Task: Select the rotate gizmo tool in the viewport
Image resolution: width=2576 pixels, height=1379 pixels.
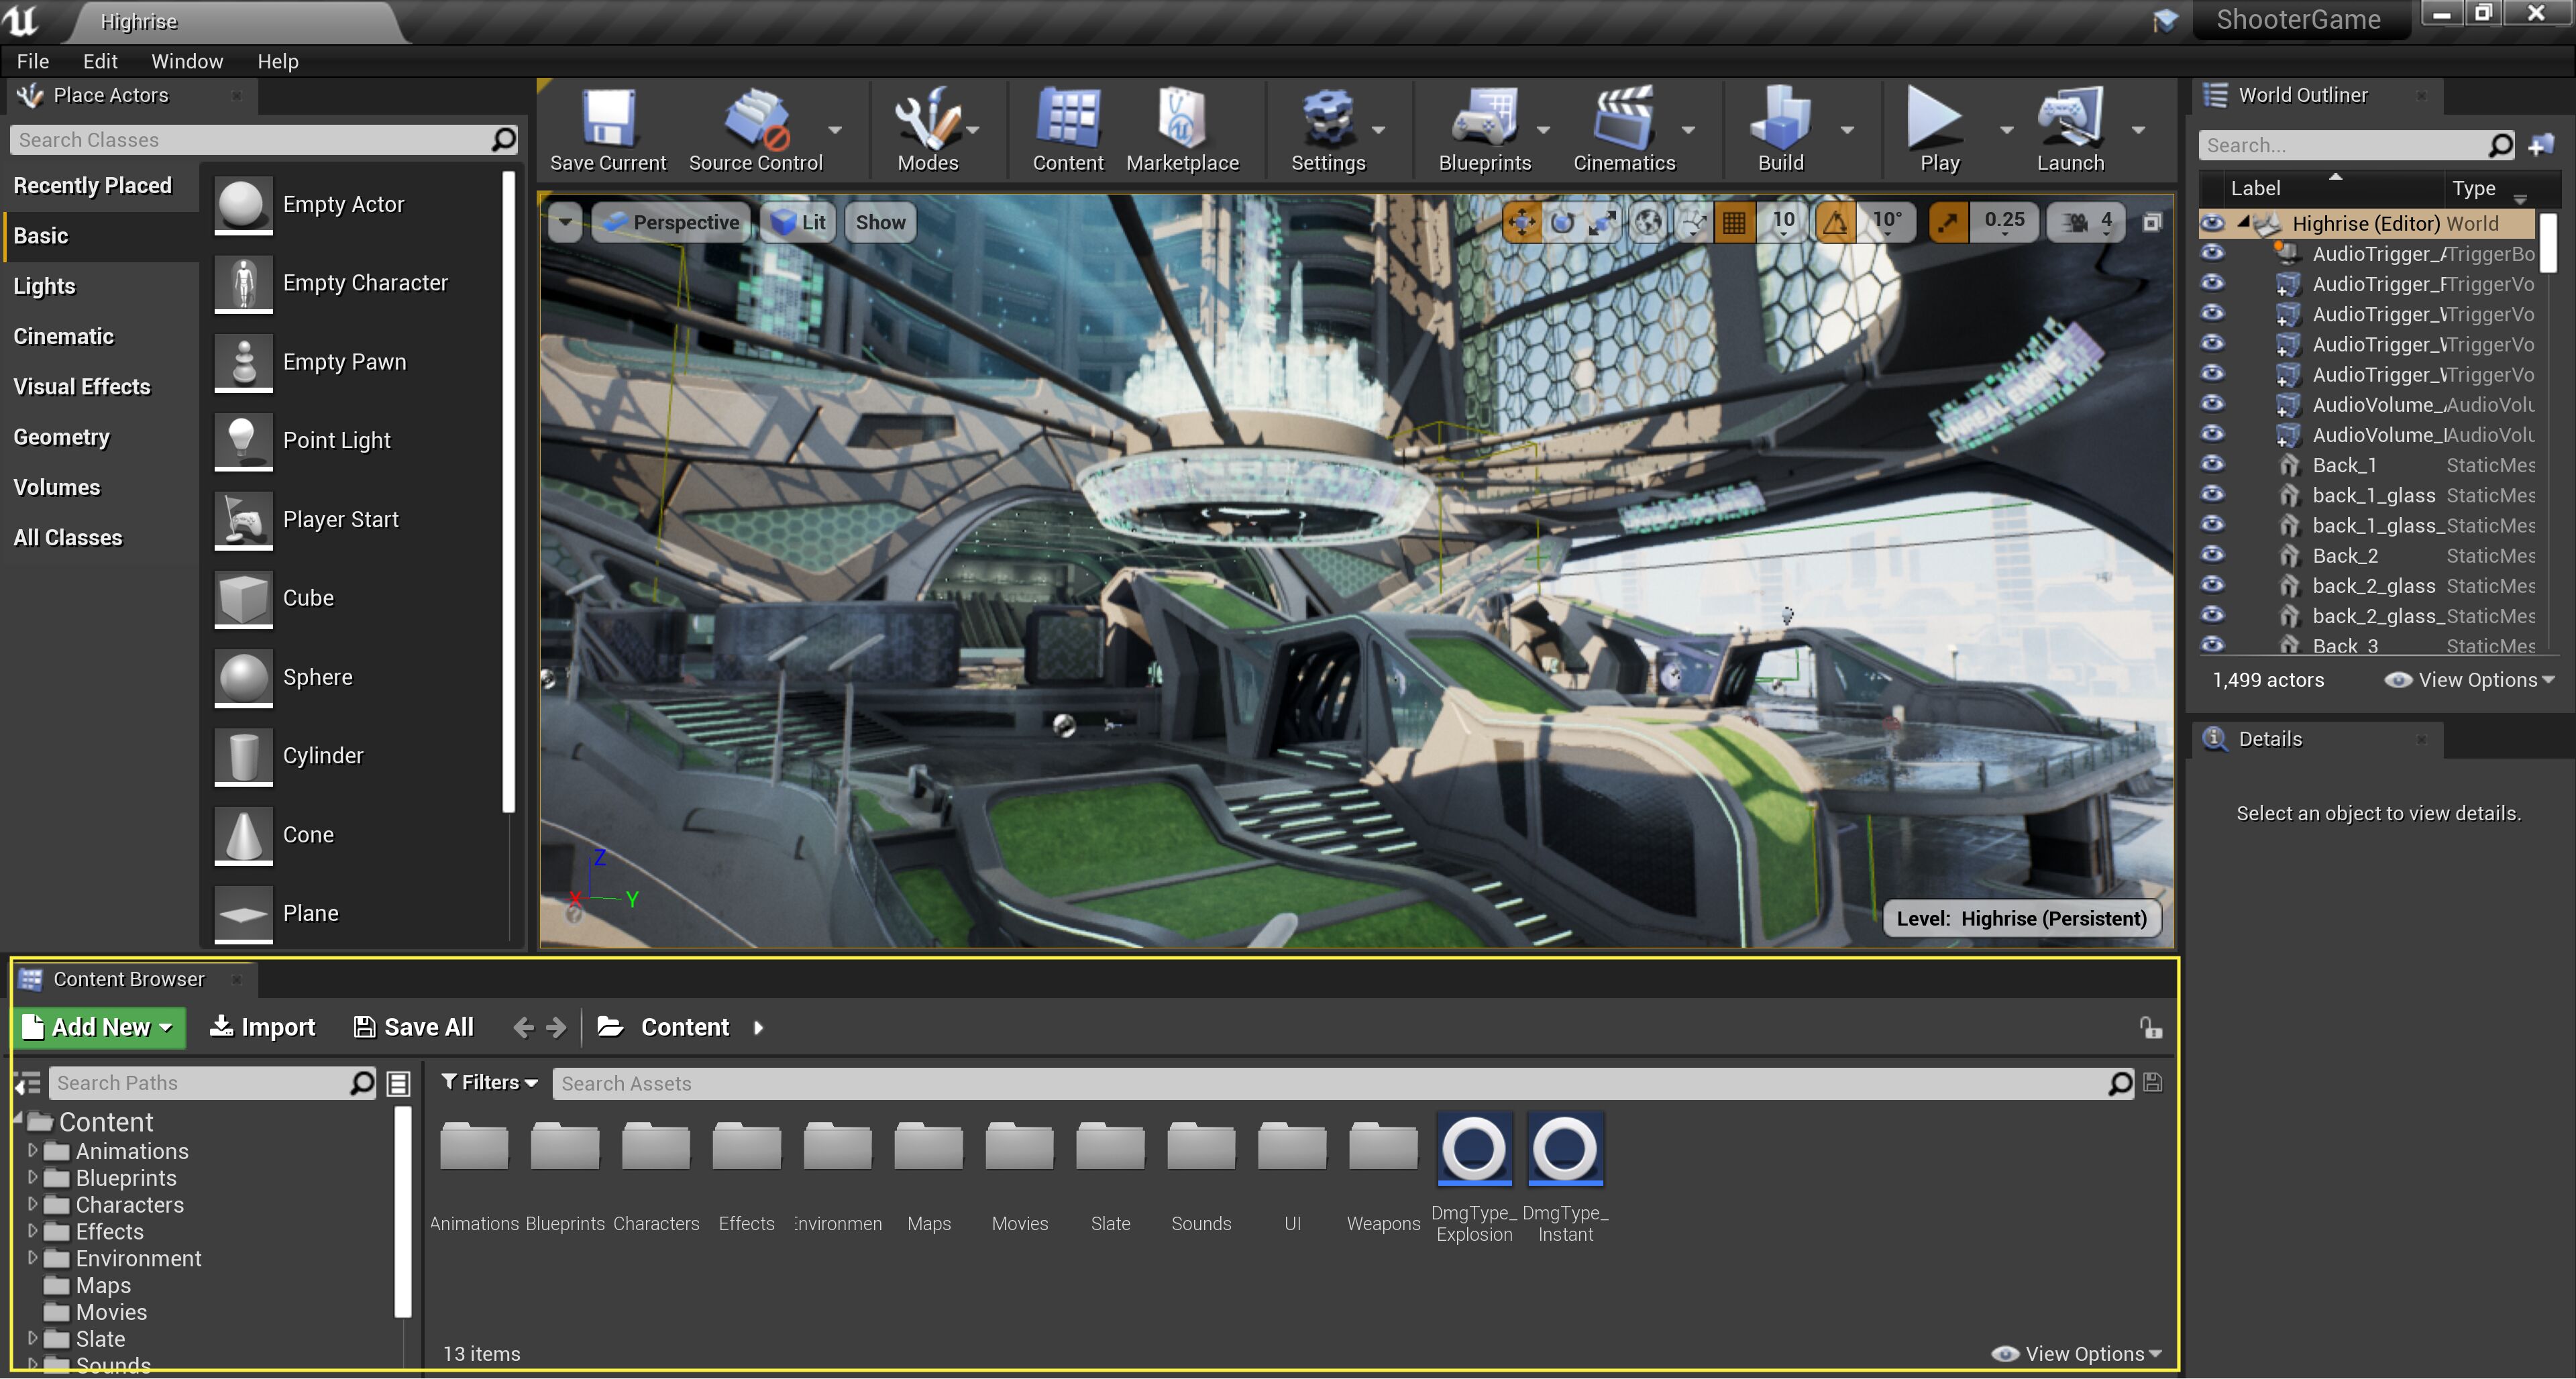Action: coord(1562,222)
